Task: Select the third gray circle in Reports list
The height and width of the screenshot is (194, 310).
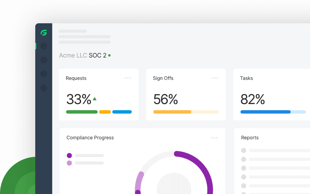Action: [x=244, y=168]
